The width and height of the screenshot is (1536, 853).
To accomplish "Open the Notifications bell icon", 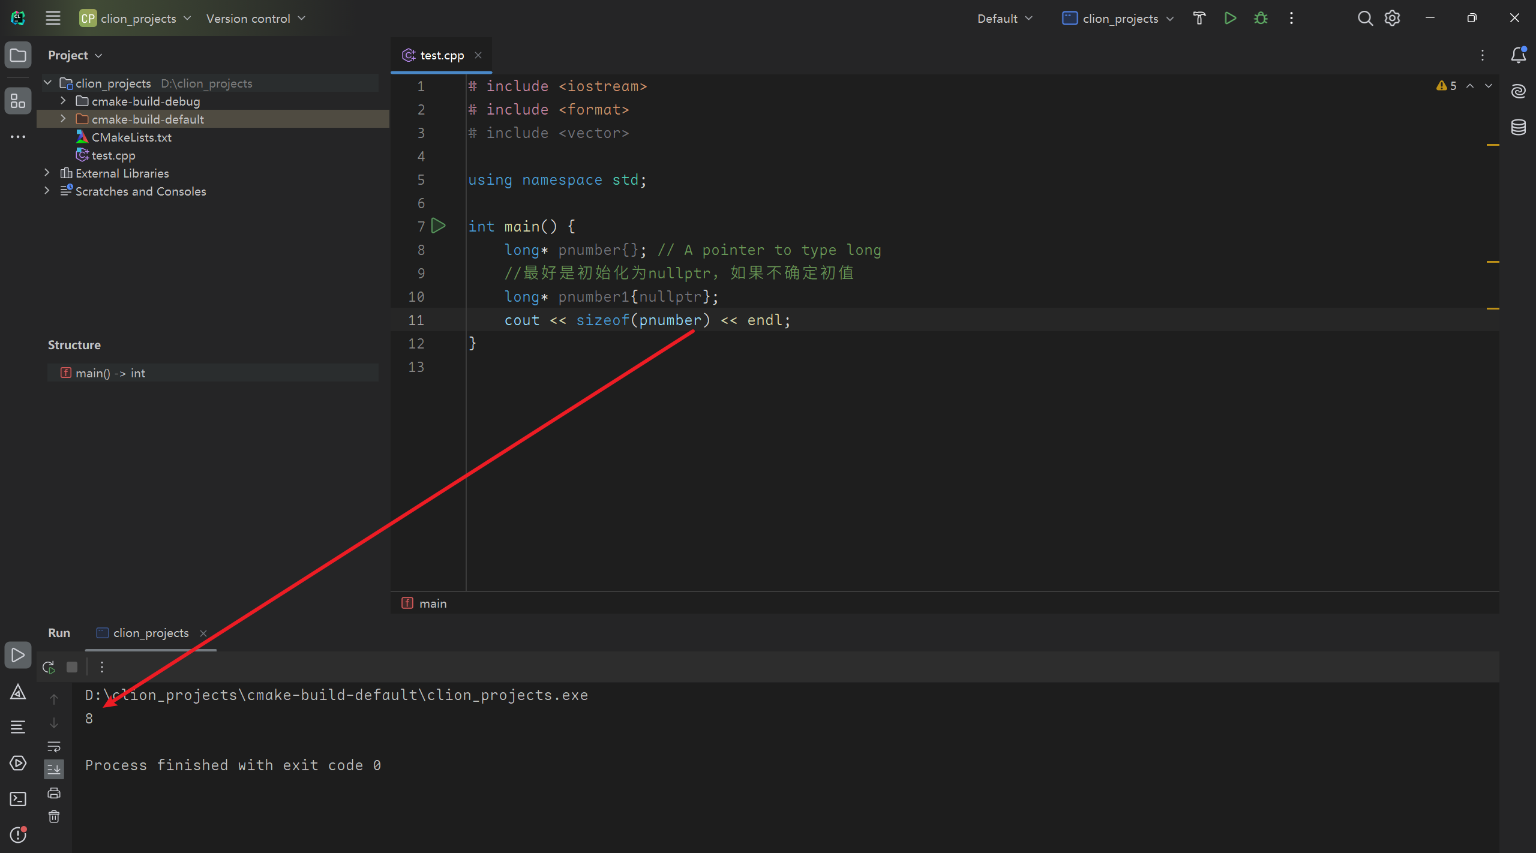I will click(1518, 55).
